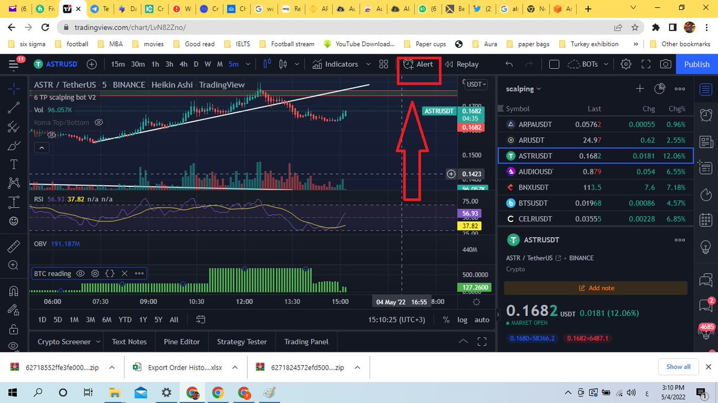
Task: Click the blue Publish button
Action: click(696, 64)
